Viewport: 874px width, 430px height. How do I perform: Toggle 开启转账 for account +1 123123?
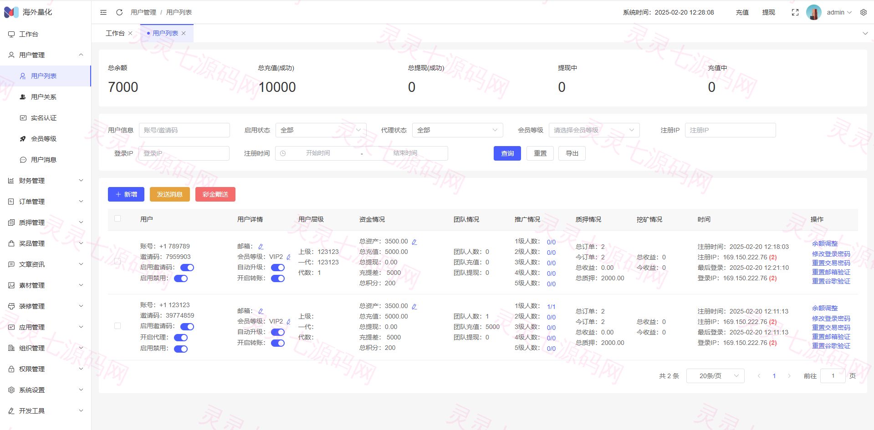tap(278, 343)
